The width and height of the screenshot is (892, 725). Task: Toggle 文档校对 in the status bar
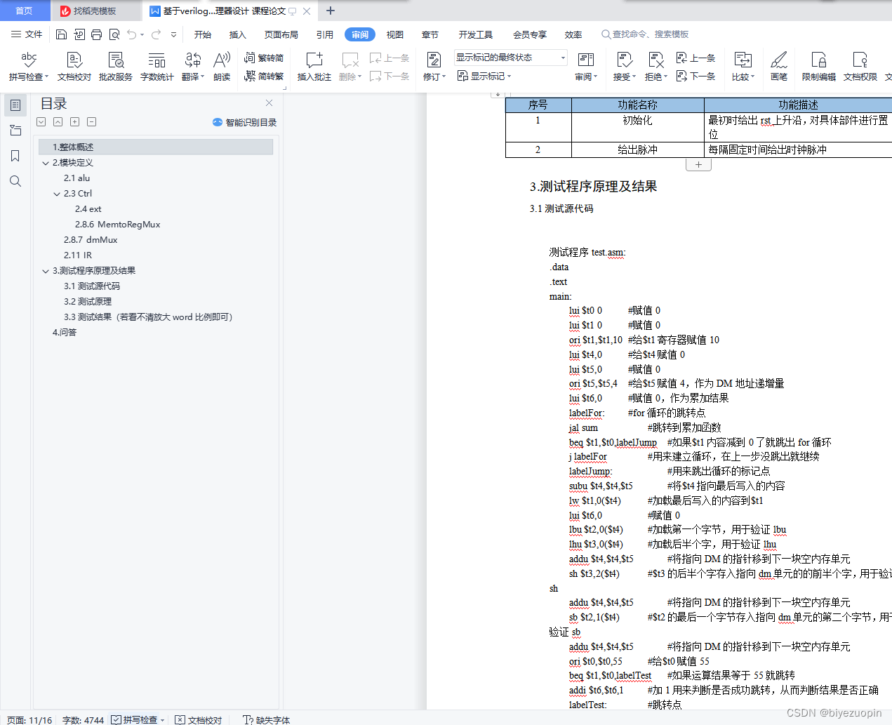coord(199,719)
